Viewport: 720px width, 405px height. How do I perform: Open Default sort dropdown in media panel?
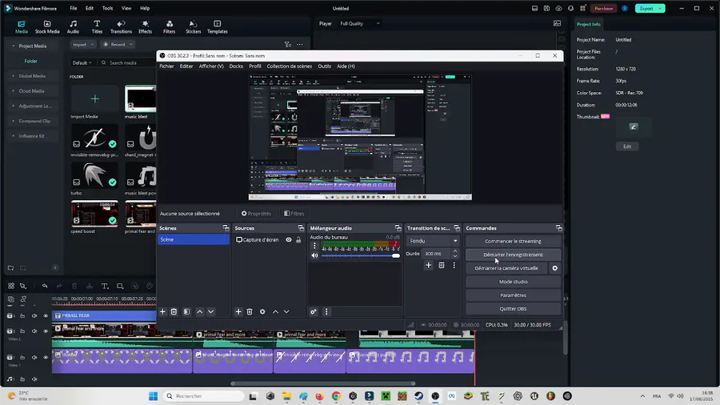coord(82,63)
